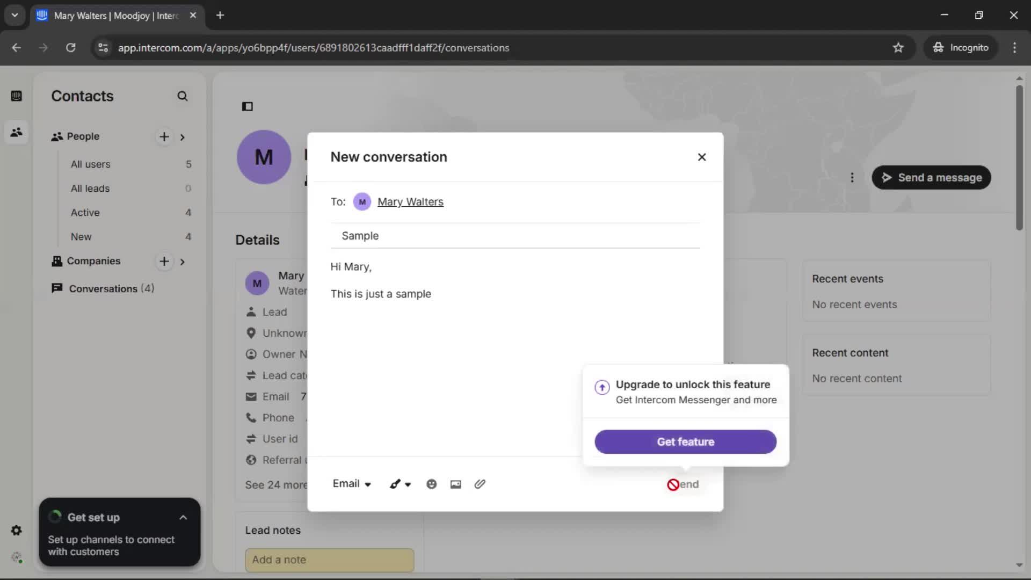The image size is (1031, 580).
Task: Open settings gear in left rail
Action: pos(17,531)
